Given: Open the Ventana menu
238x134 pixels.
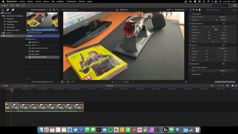Looking at the screenshot, I should (82, 1).
